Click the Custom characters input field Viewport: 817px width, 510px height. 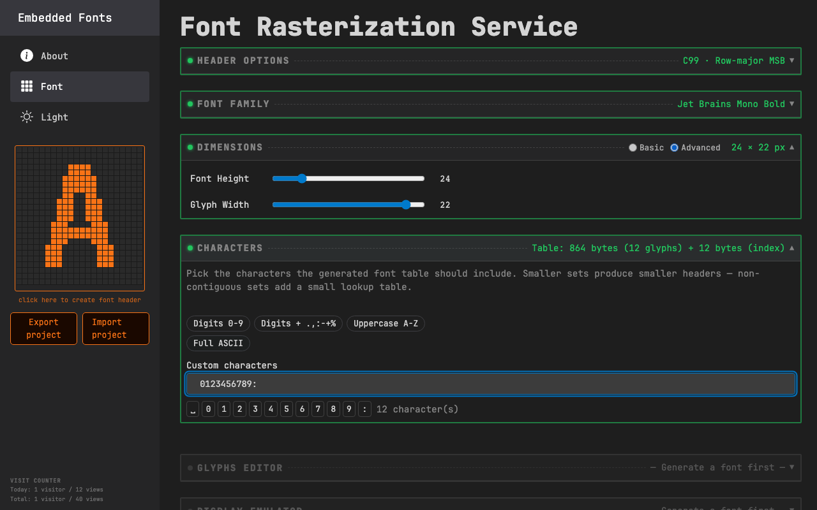(x=491, y=384)
